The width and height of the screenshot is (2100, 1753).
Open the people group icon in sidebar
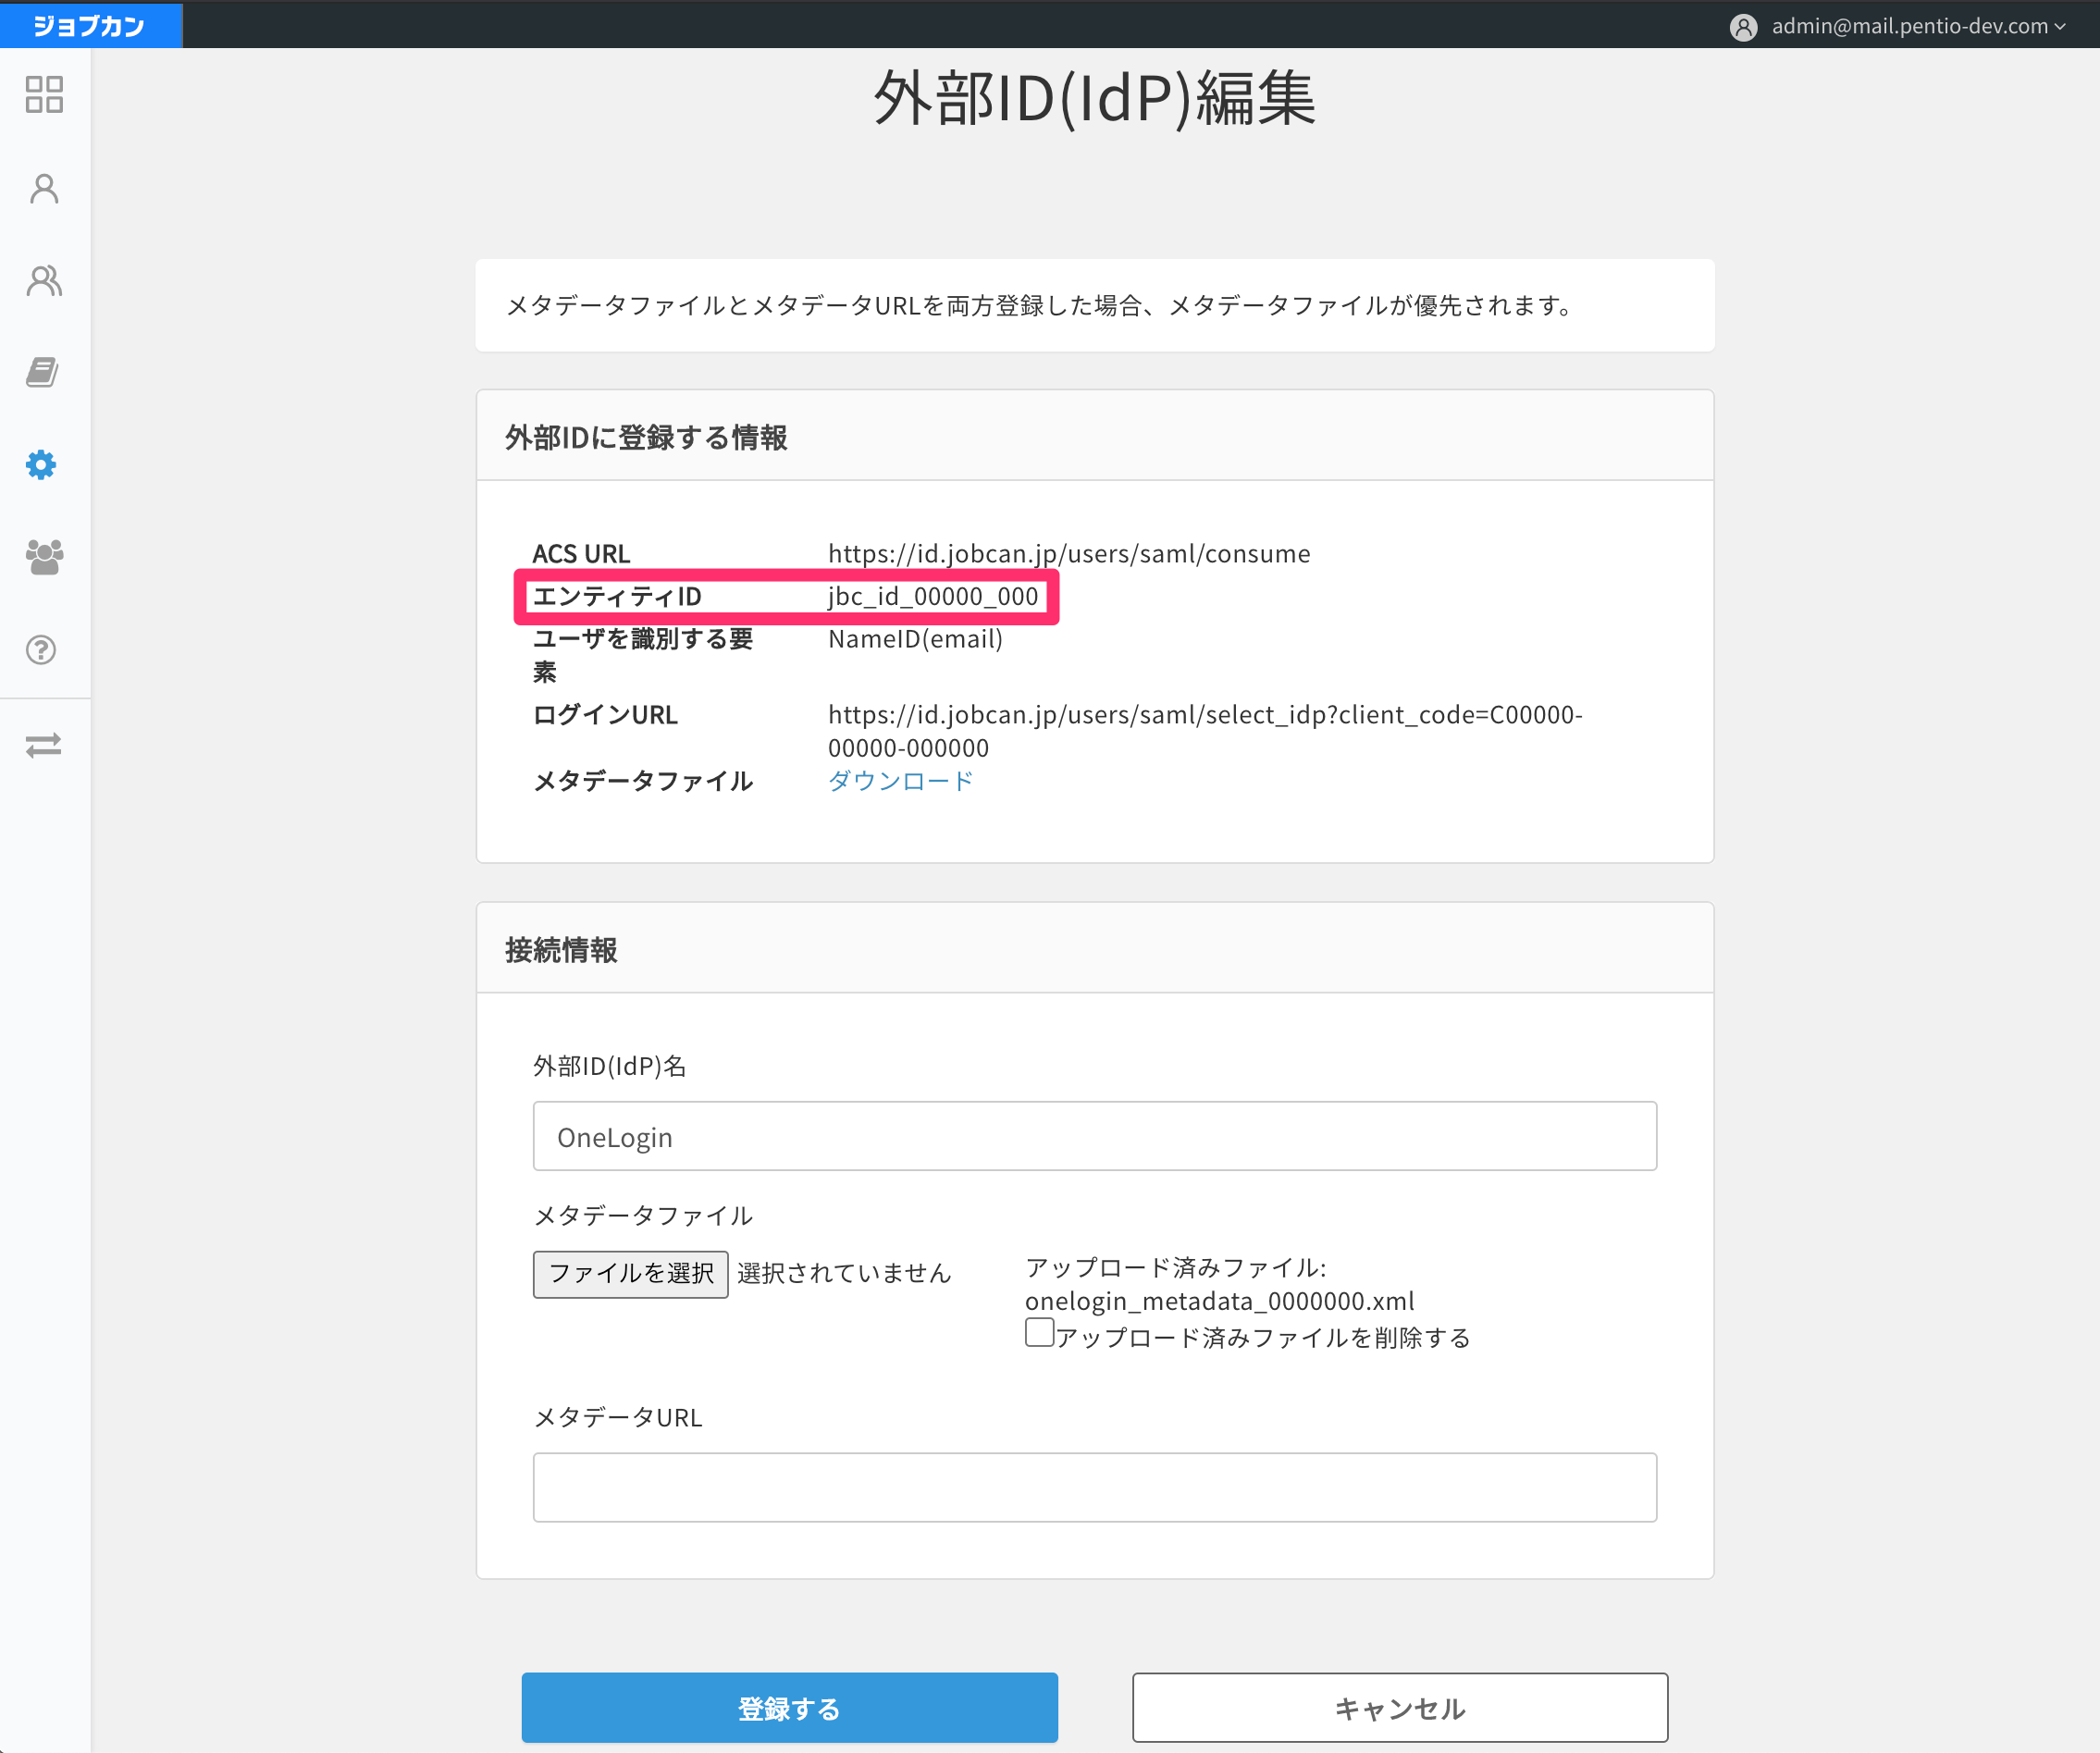(44, 557)
